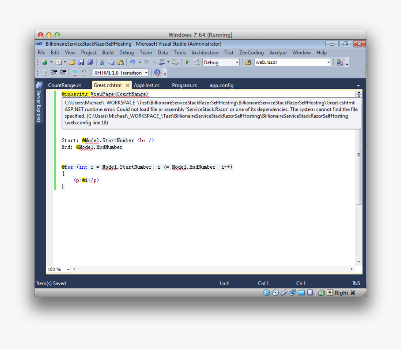Click the Increase Indent toolbar icon
This screenshot has height=349, width=401.
pyautogui.click(x=63, y=73)
